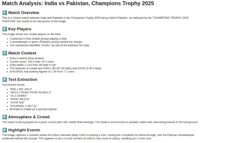Click the number 5 keycap icon
Screen dimensions: 229x143
(4, 117)
